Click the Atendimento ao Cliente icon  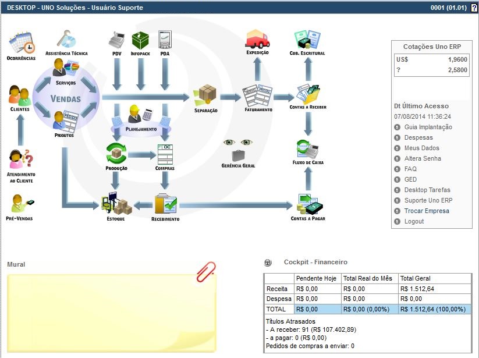pos(21,160)
